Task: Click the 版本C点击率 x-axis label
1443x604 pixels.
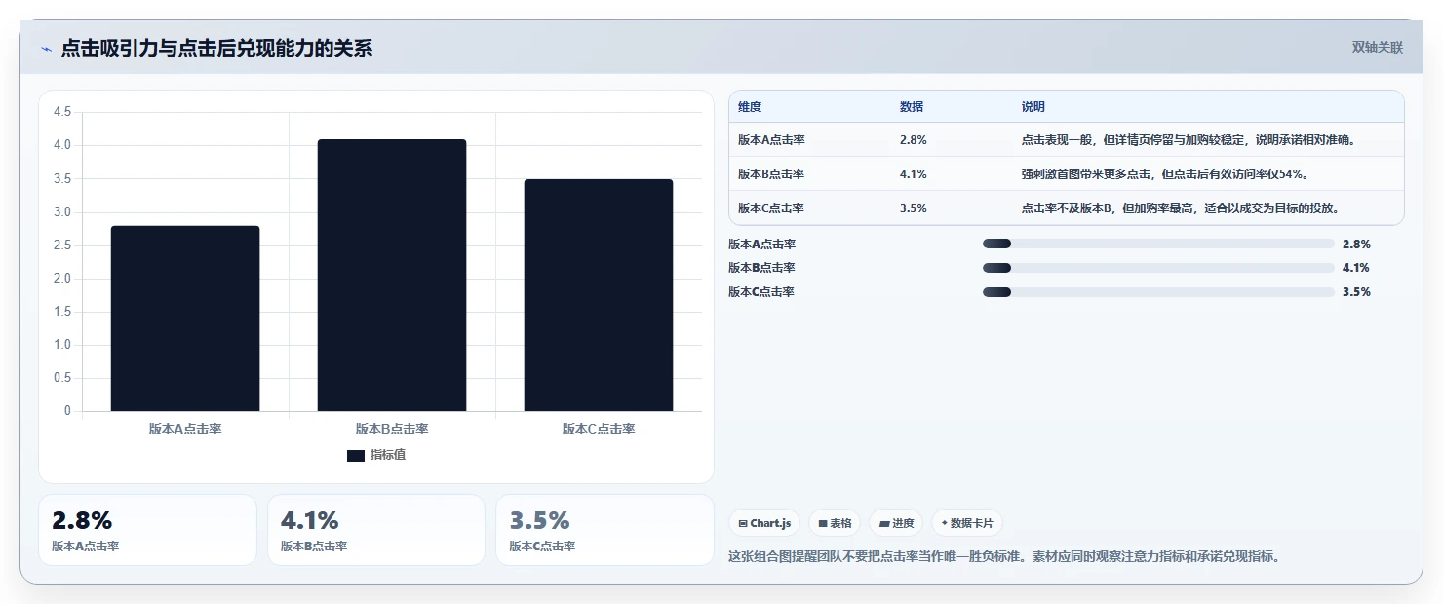Action: pos(599,429)
